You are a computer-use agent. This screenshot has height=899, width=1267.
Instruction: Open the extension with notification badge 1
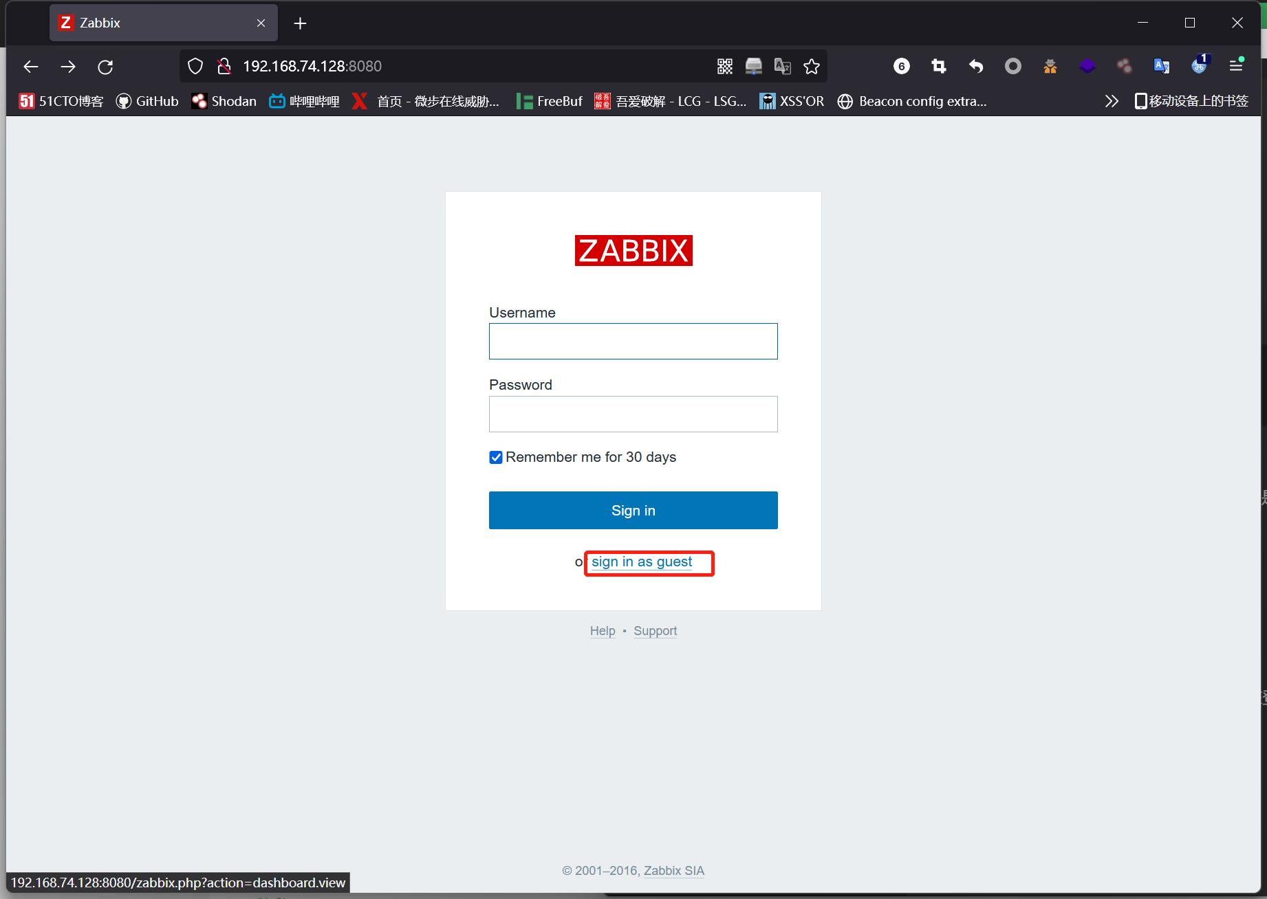[1200, 65]
